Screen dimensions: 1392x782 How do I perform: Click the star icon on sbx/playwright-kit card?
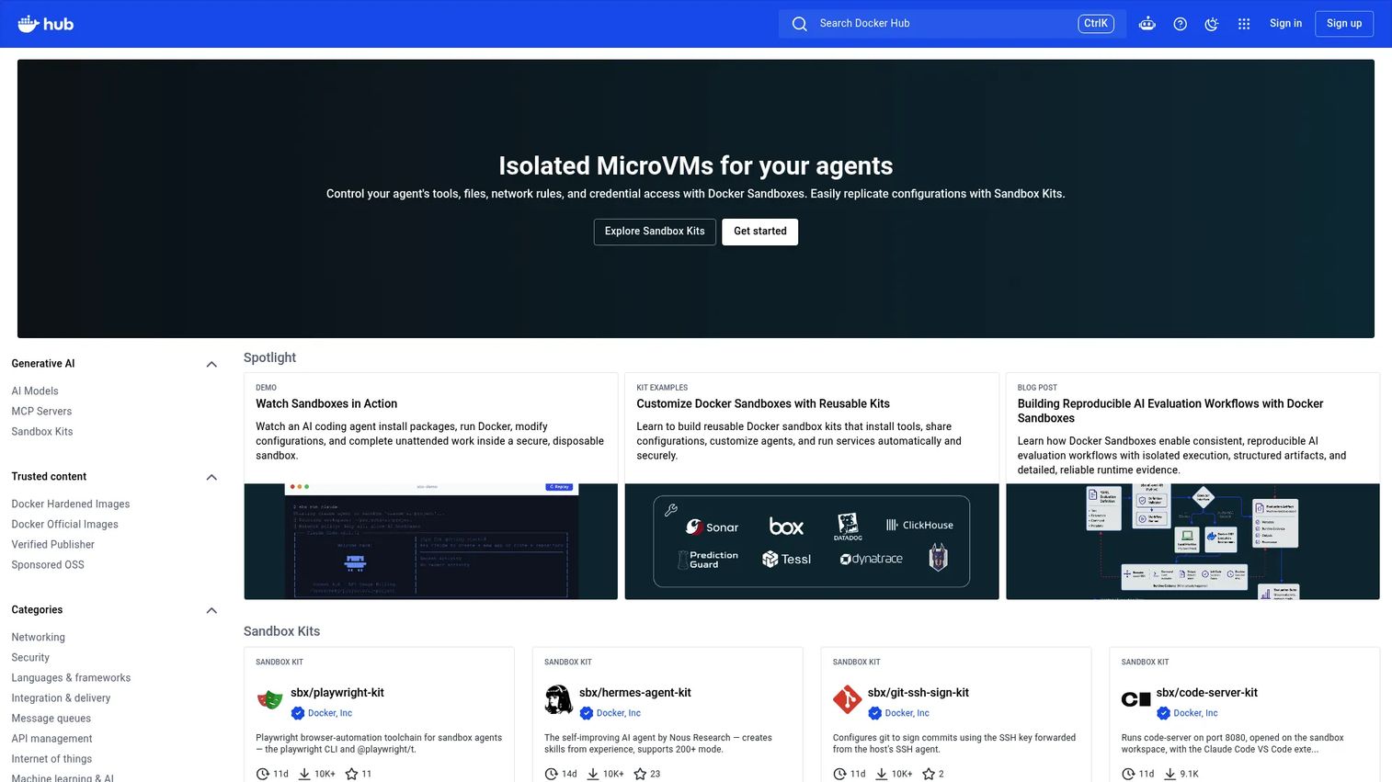[x=351, y=774]
